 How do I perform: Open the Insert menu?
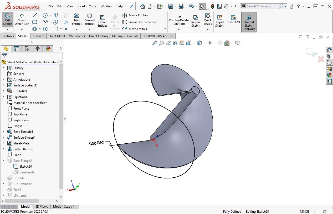click(x=81, y=6)
